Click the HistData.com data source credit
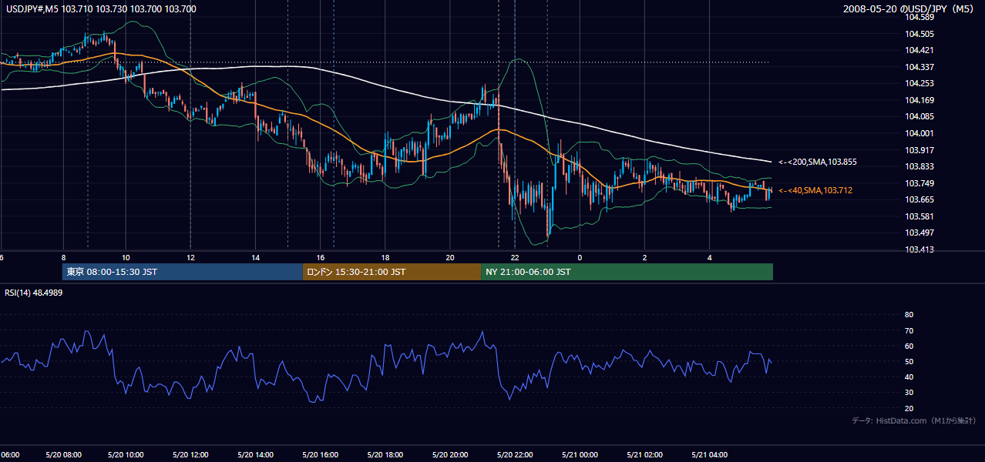The height and width of the screenshot is (462, 985). [914, 420]
